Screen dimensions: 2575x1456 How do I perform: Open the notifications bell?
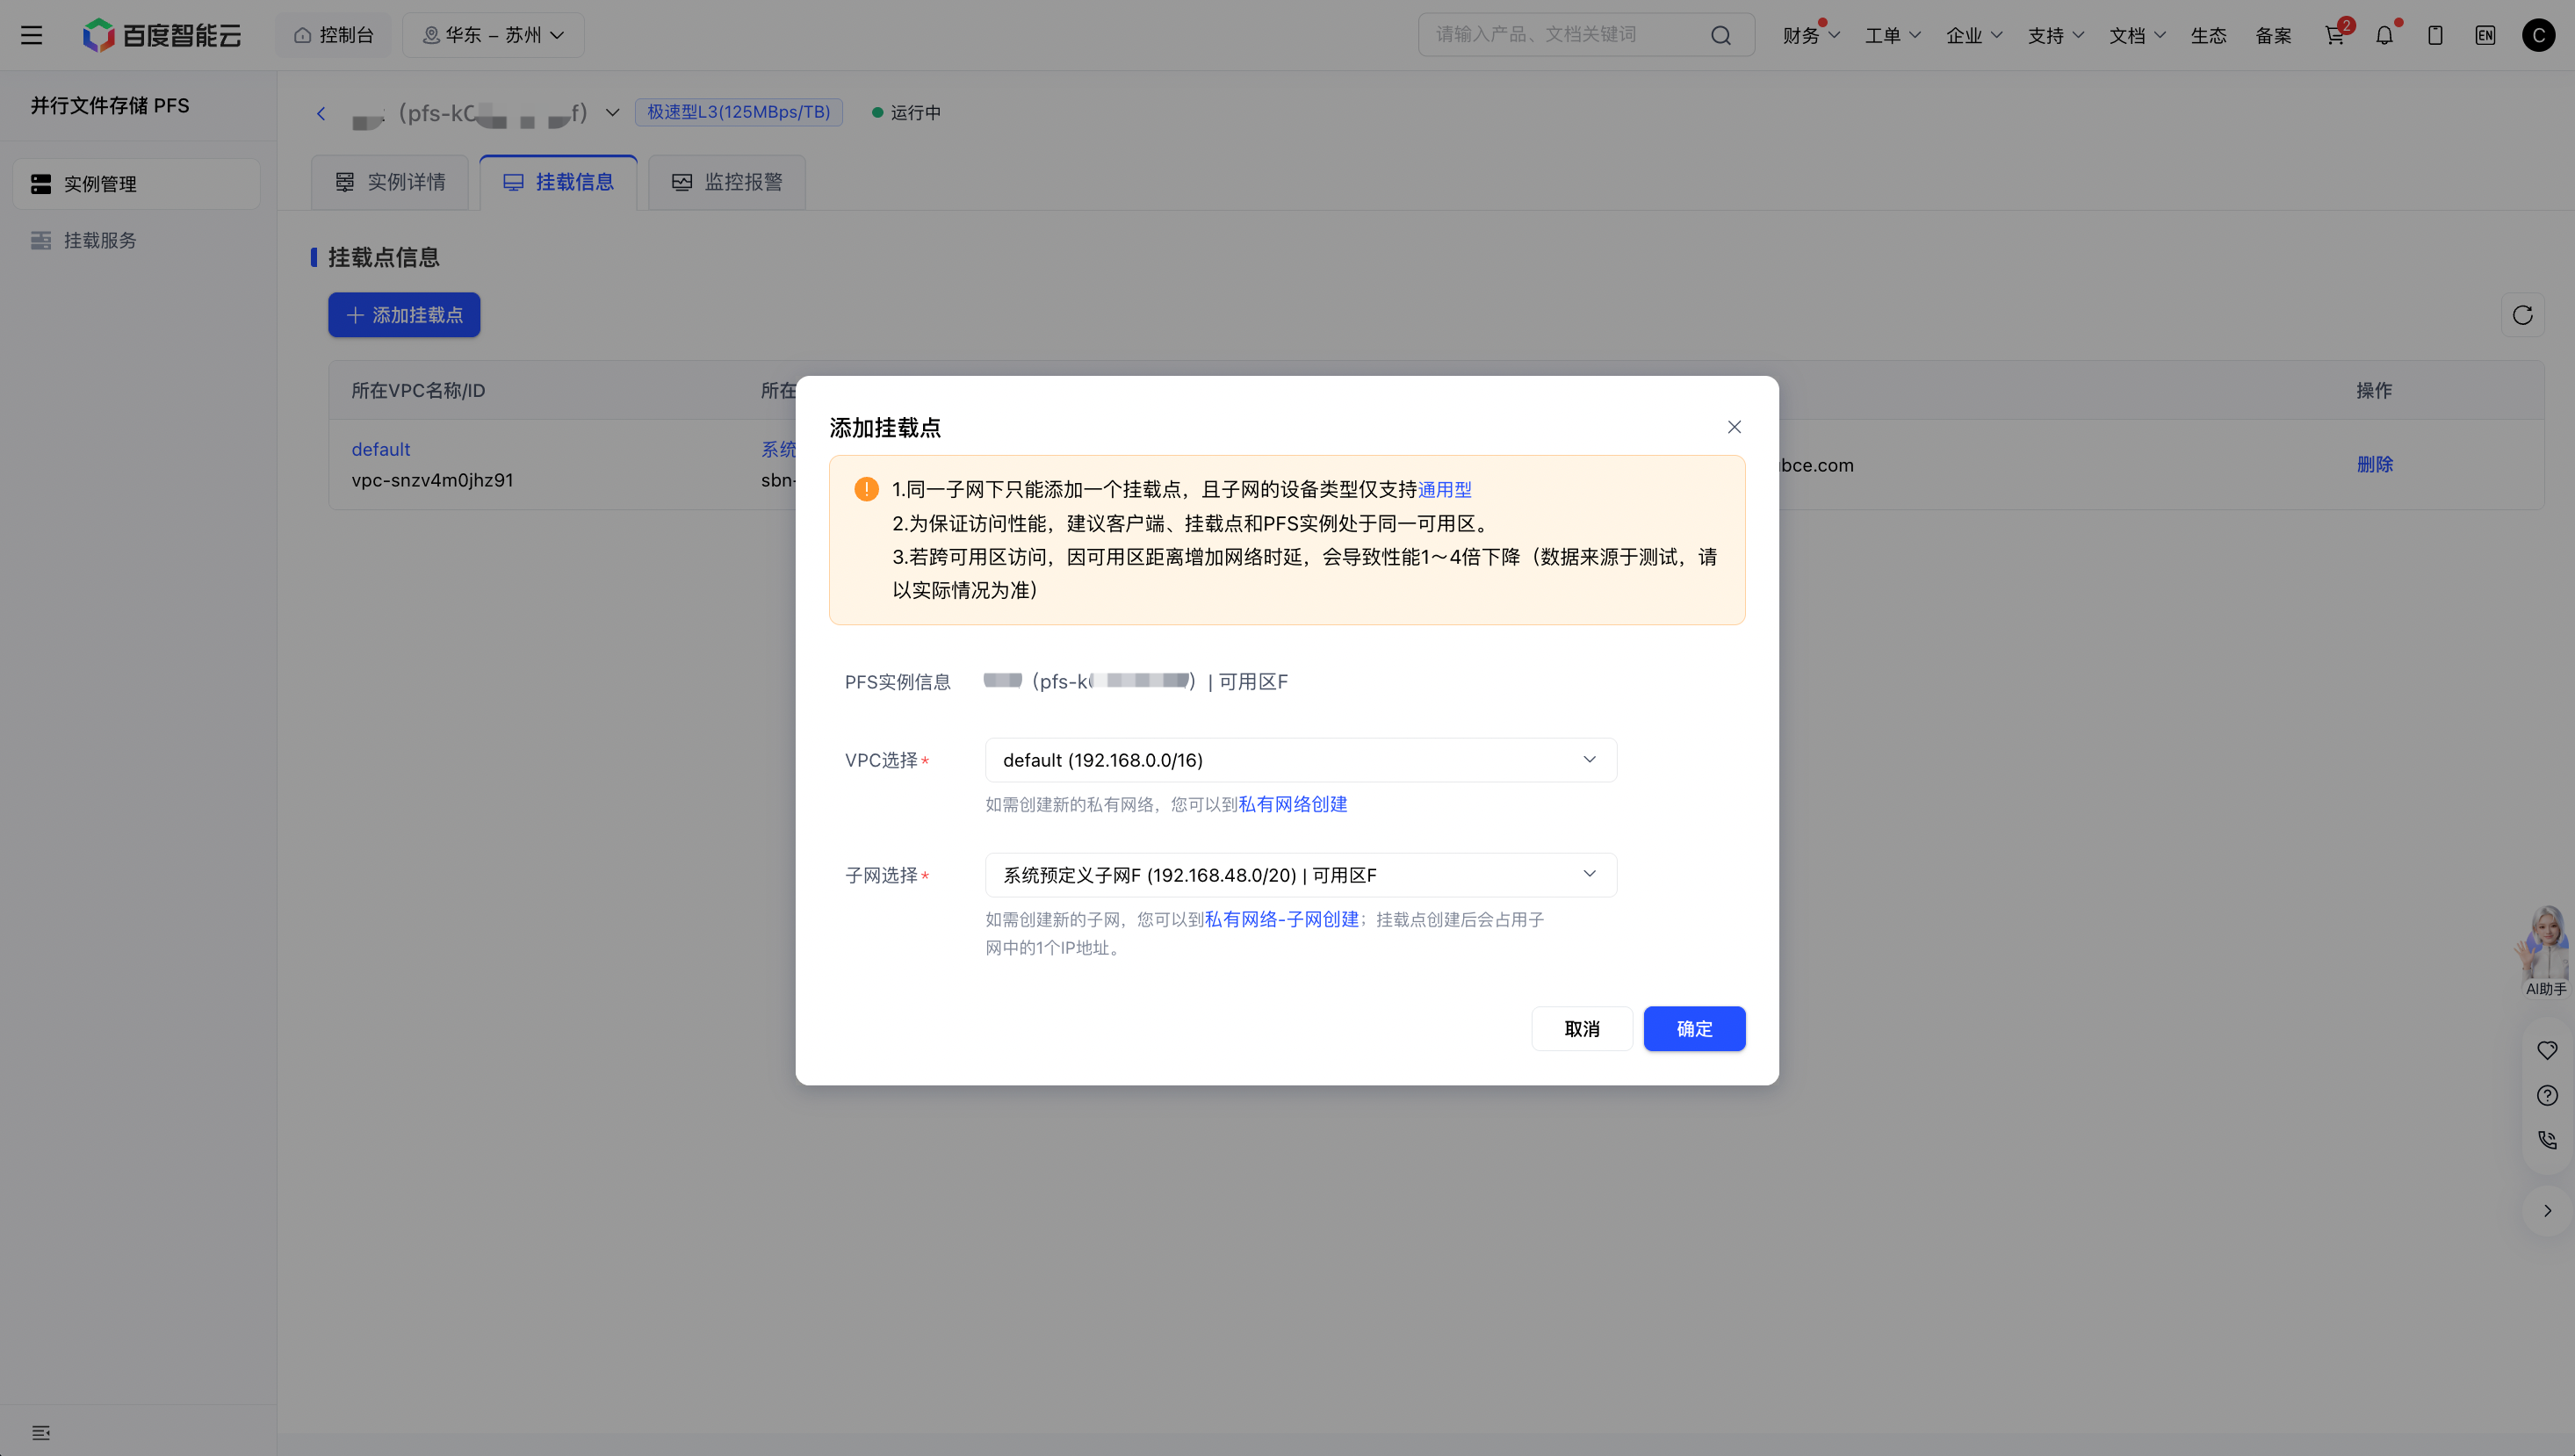click(2385, 35)
